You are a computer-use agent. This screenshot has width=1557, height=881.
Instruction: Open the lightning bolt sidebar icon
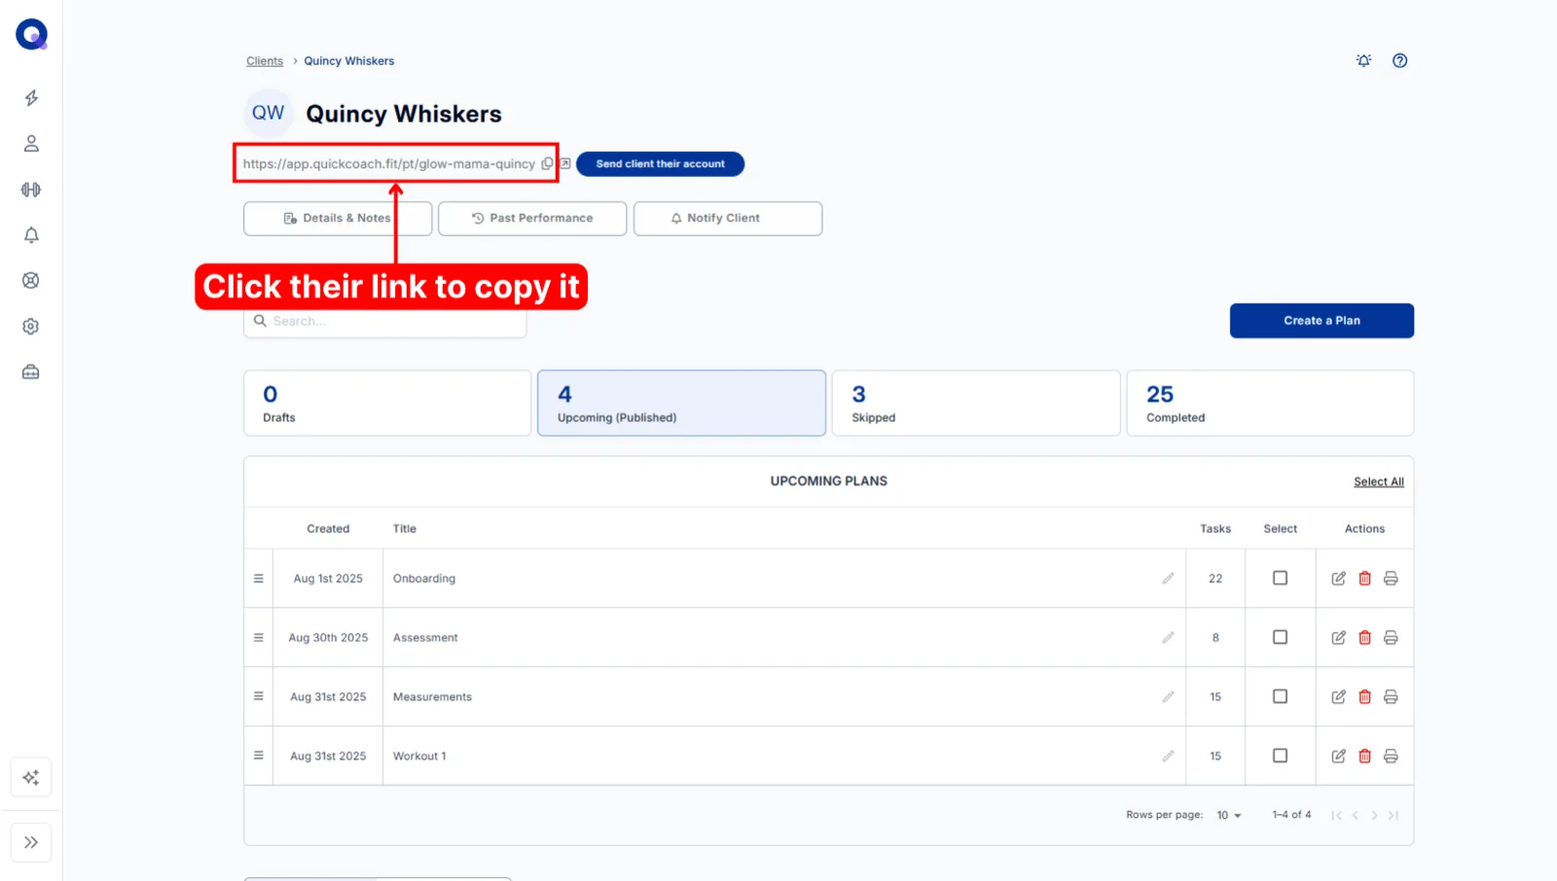pos(31,98)
